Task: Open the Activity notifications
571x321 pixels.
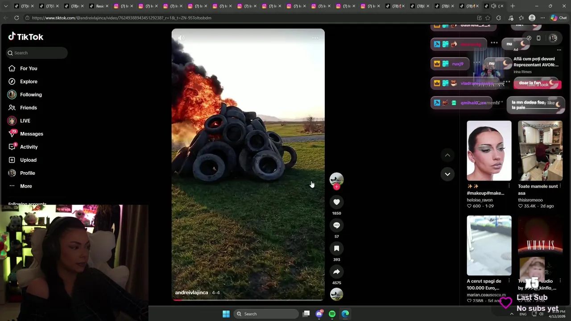Action: (29, 147)
